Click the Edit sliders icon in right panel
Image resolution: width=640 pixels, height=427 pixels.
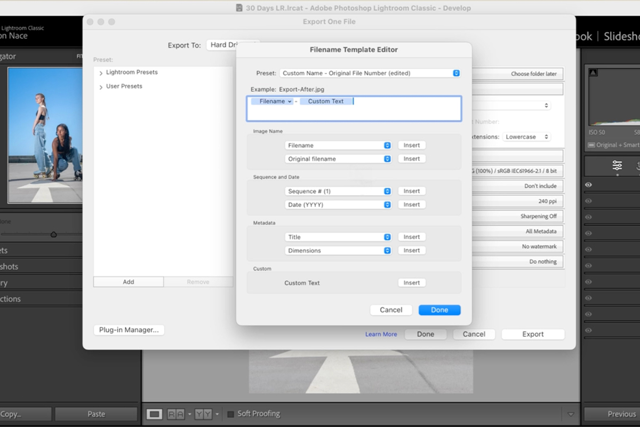click(x=617, y=165)
